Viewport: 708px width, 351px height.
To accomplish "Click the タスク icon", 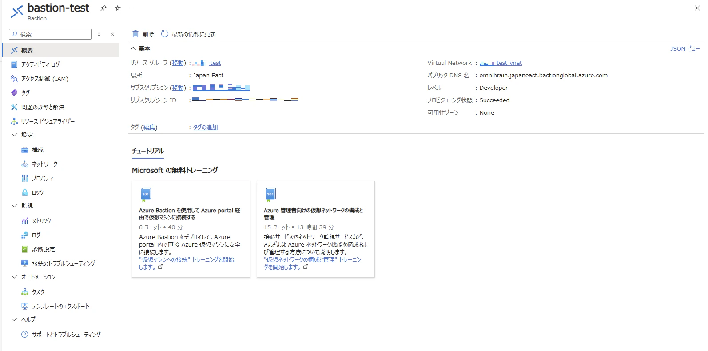I will (25, 292).
